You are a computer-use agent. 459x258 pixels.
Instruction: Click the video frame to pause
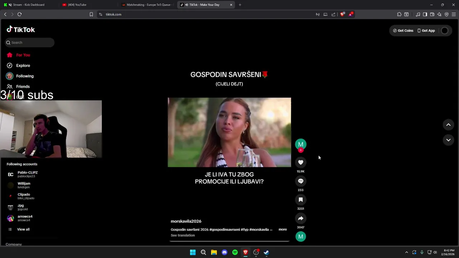click(x=229, y=132)
